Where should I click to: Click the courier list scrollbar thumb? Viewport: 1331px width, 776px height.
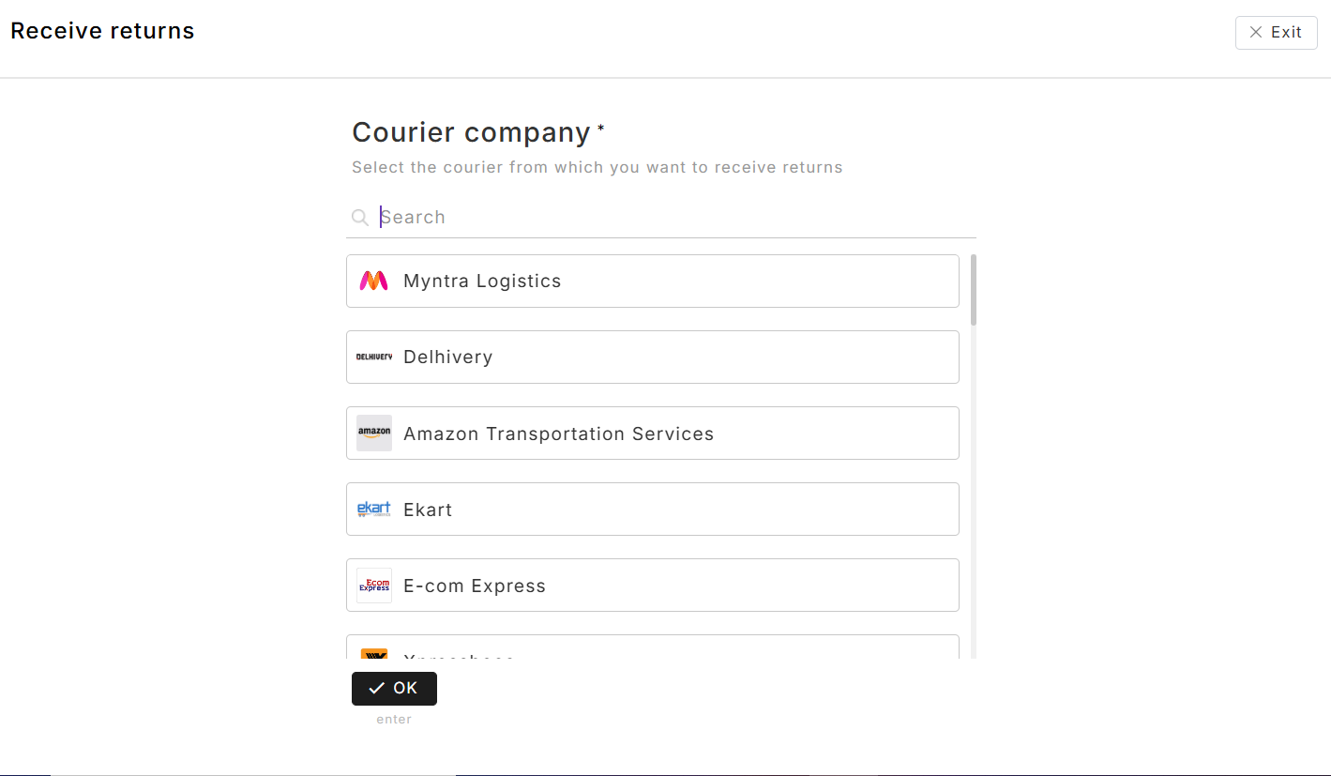[974, 290]
